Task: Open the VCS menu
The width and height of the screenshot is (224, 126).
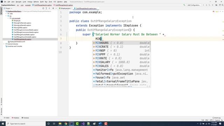Action: pyautogui.click(x=55, y=2)
